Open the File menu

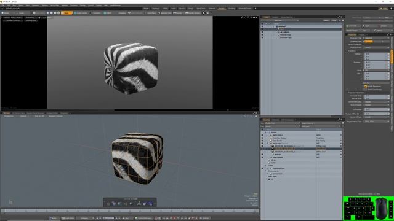(x=3, y=6)
